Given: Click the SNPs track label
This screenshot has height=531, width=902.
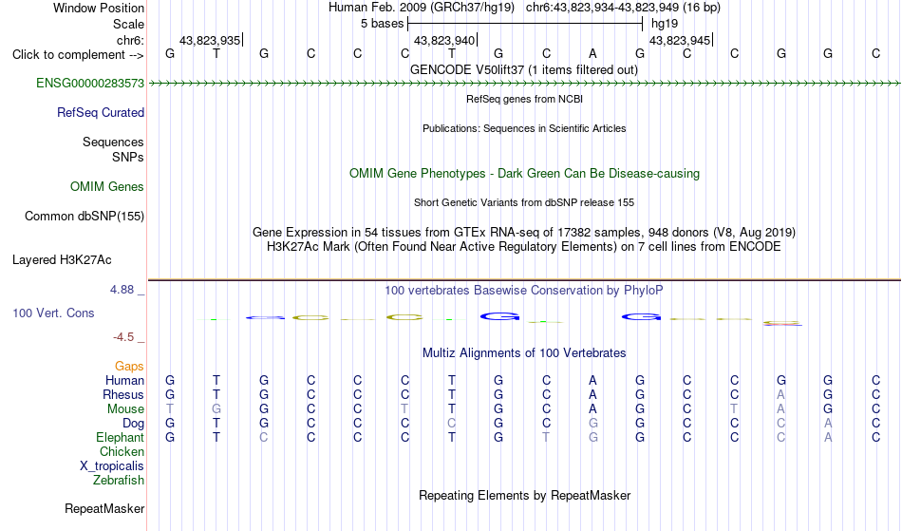Looking at the screenshot, I should pos(128,157).
